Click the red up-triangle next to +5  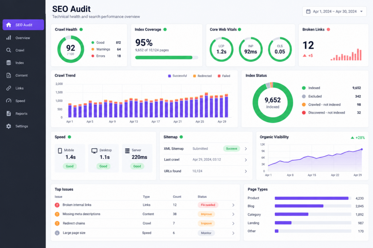[x=305, y=56]
